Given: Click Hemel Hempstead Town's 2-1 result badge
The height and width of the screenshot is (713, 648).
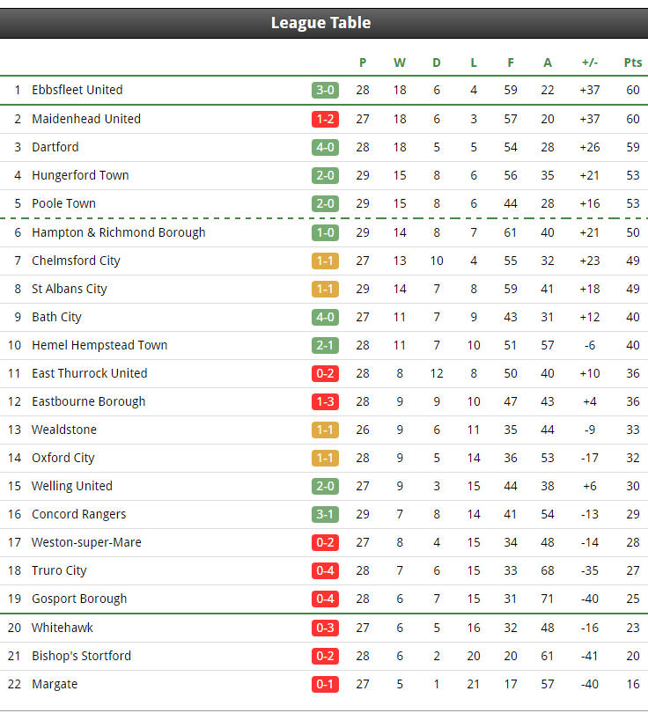Looking at the screenshot, I should pos(325,346).
